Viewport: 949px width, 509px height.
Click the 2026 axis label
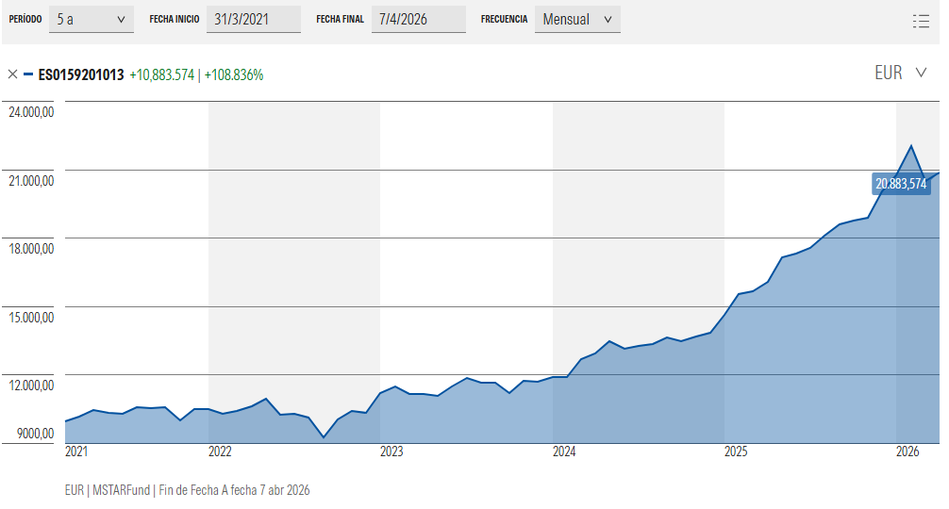coord(907,452)
